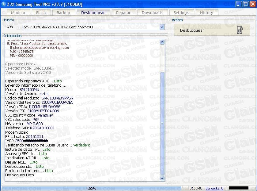Click the BG works: 0 link
The image size is (257, 191).
click(x=214, y=188)
